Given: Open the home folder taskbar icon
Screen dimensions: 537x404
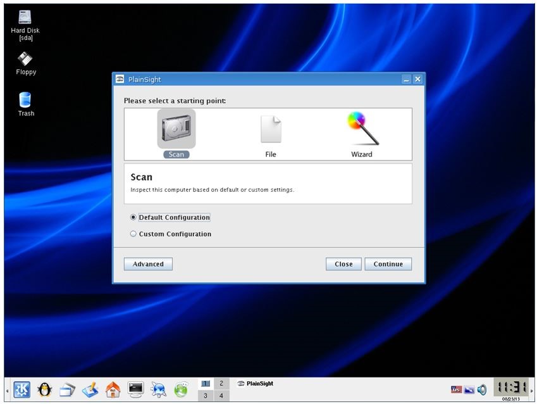Looking at the screenshot, I should pyautogui.click(x=113, y=389).
